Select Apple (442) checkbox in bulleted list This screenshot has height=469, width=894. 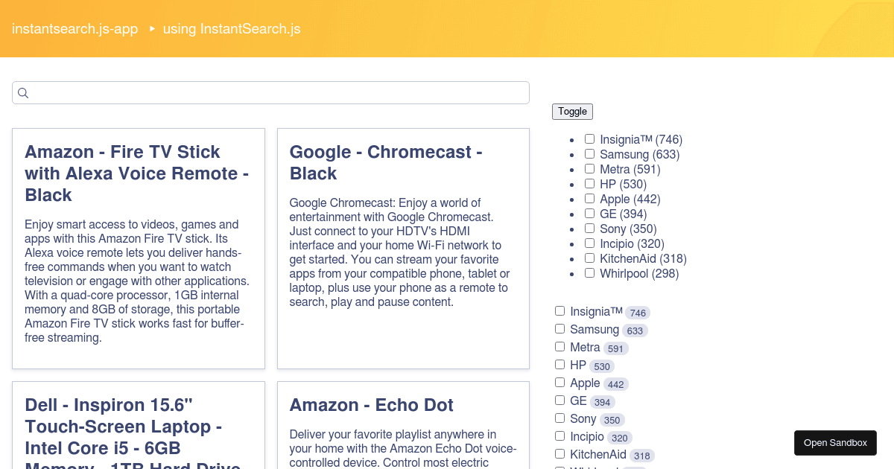[x=589, y=199]
